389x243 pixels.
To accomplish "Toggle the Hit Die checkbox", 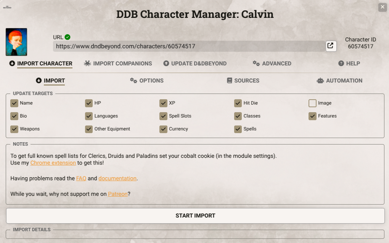I will tap(238, 103).
